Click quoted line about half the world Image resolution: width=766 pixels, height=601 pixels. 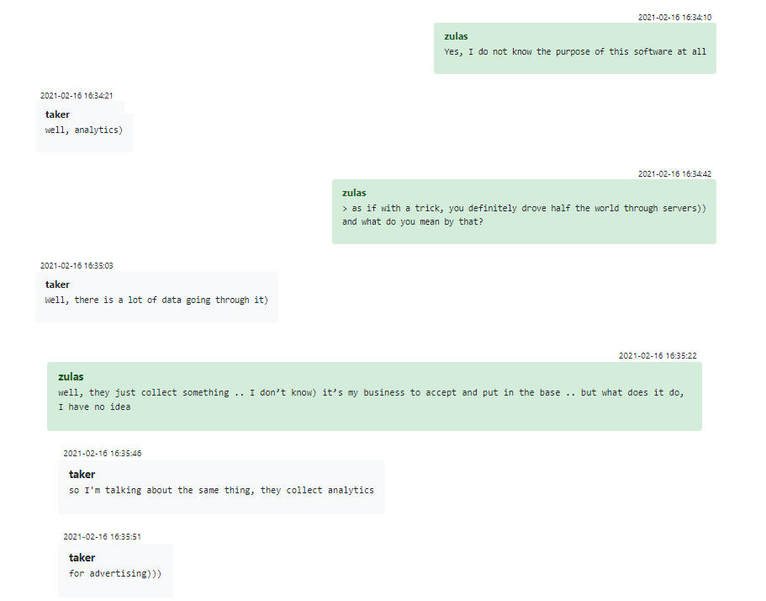(524, 208)
